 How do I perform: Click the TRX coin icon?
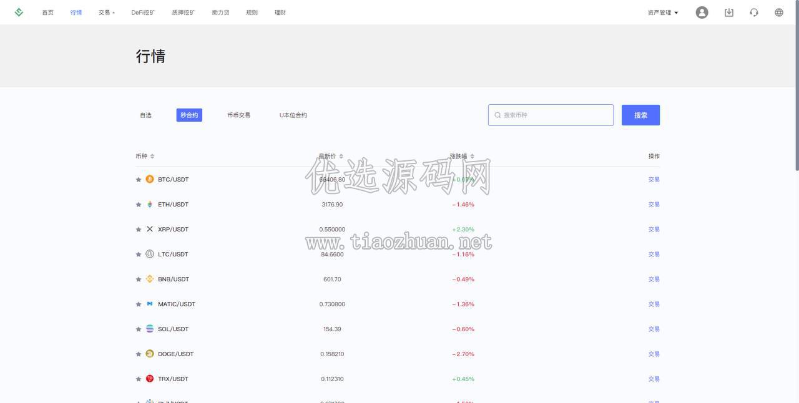(x=150, y=379)
